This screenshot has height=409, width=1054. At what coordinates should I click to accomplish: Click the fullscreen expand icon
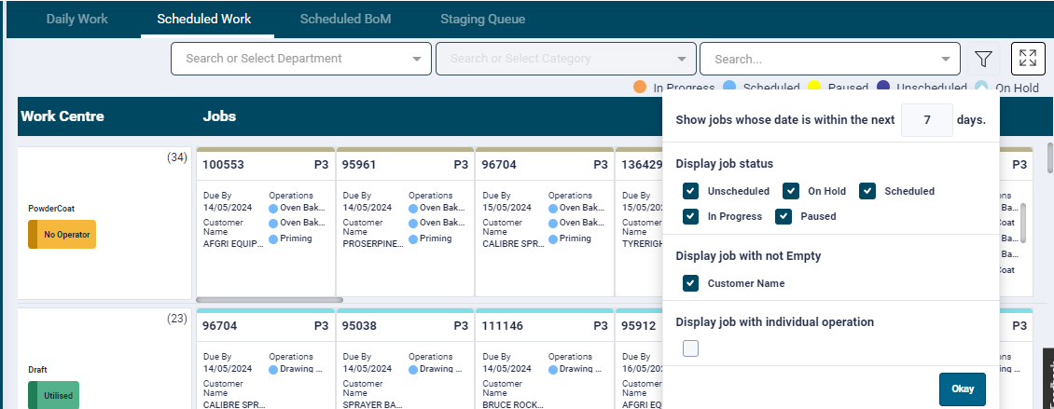point(1027,59)
